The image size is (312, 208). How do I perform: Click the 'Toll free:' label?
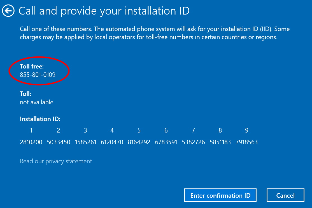[32, 66]
